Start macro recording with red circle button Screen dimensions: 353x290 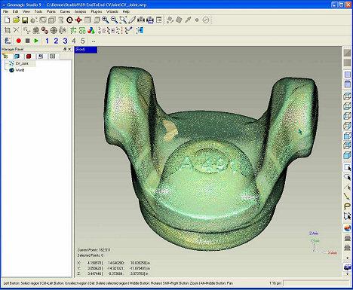click(19, 41)
